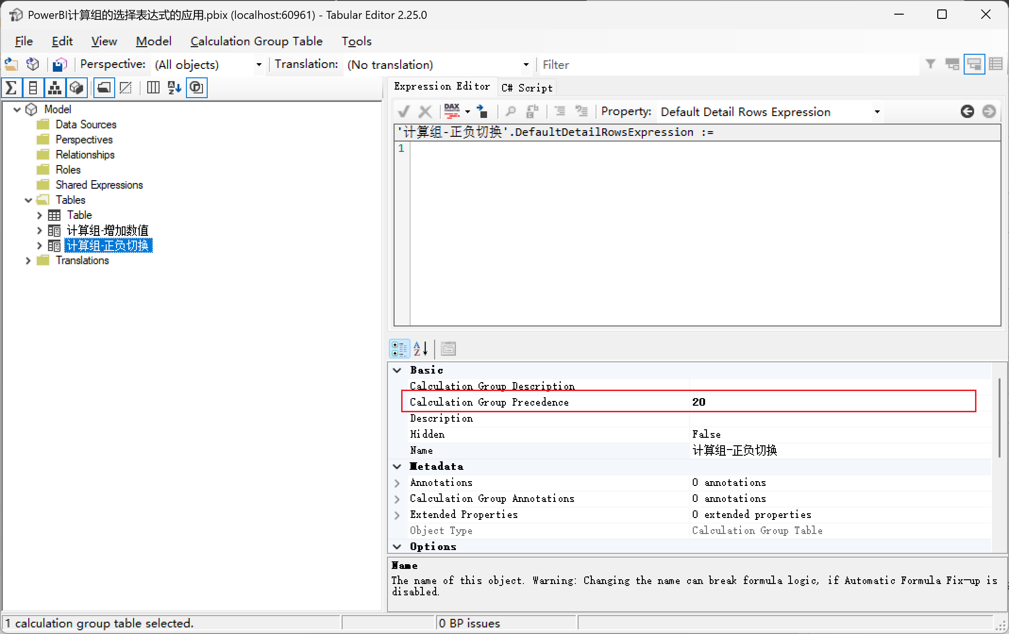Navigate back with black arrow icon
1009x634 pixels.
click(967, 112)
